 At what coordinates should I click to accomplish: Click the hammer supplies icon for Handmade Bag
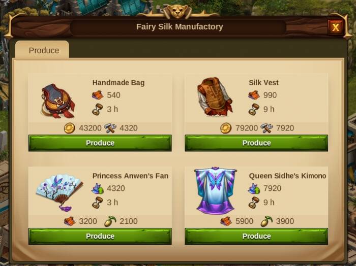[x=110, y=128]
